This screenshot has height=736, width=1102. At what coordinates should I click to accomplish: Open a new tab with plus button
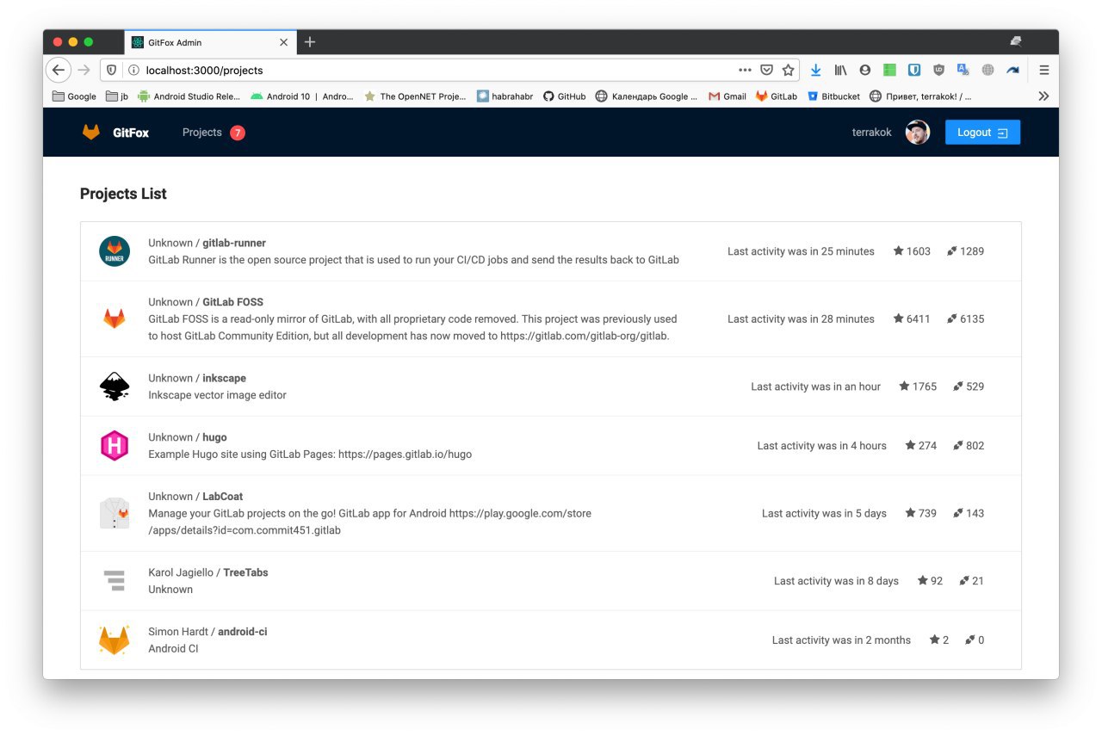(310, 42)
